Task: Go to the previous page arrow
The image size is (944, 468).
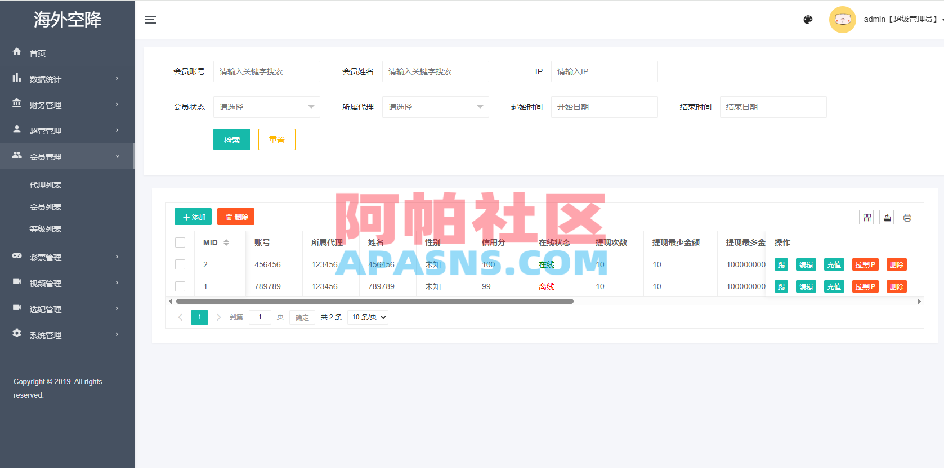Action: tap(180, 317)
